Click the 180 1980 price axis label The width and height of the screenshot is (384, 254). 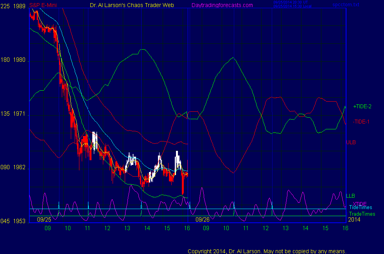(13, 60)
